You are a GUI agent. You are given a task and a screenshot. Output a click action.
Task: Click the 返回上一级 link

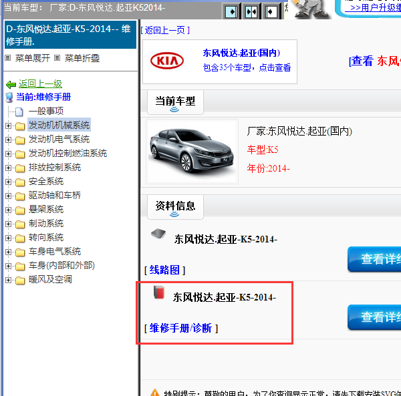[40, 83]
